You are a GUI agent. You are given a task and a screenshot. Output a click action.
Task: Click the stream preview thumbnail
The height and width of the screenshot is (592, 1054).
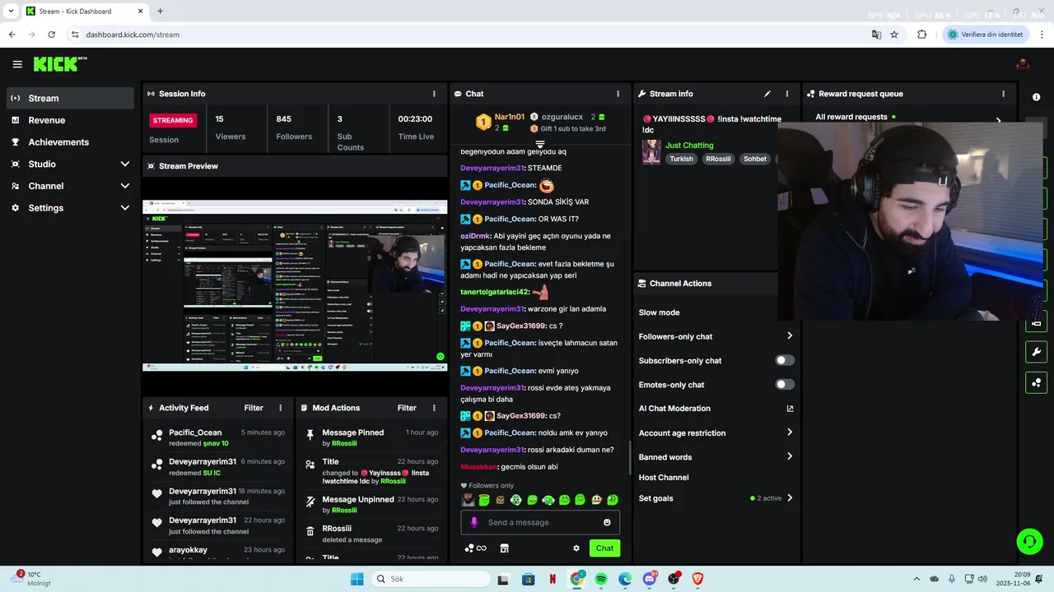295,285
